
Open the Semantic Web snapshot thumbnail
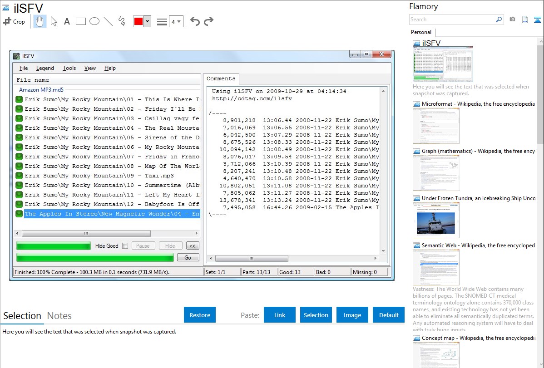point(436,267)
